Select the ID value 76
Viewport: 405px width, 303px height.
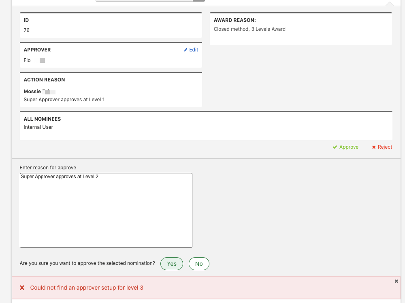27,30
